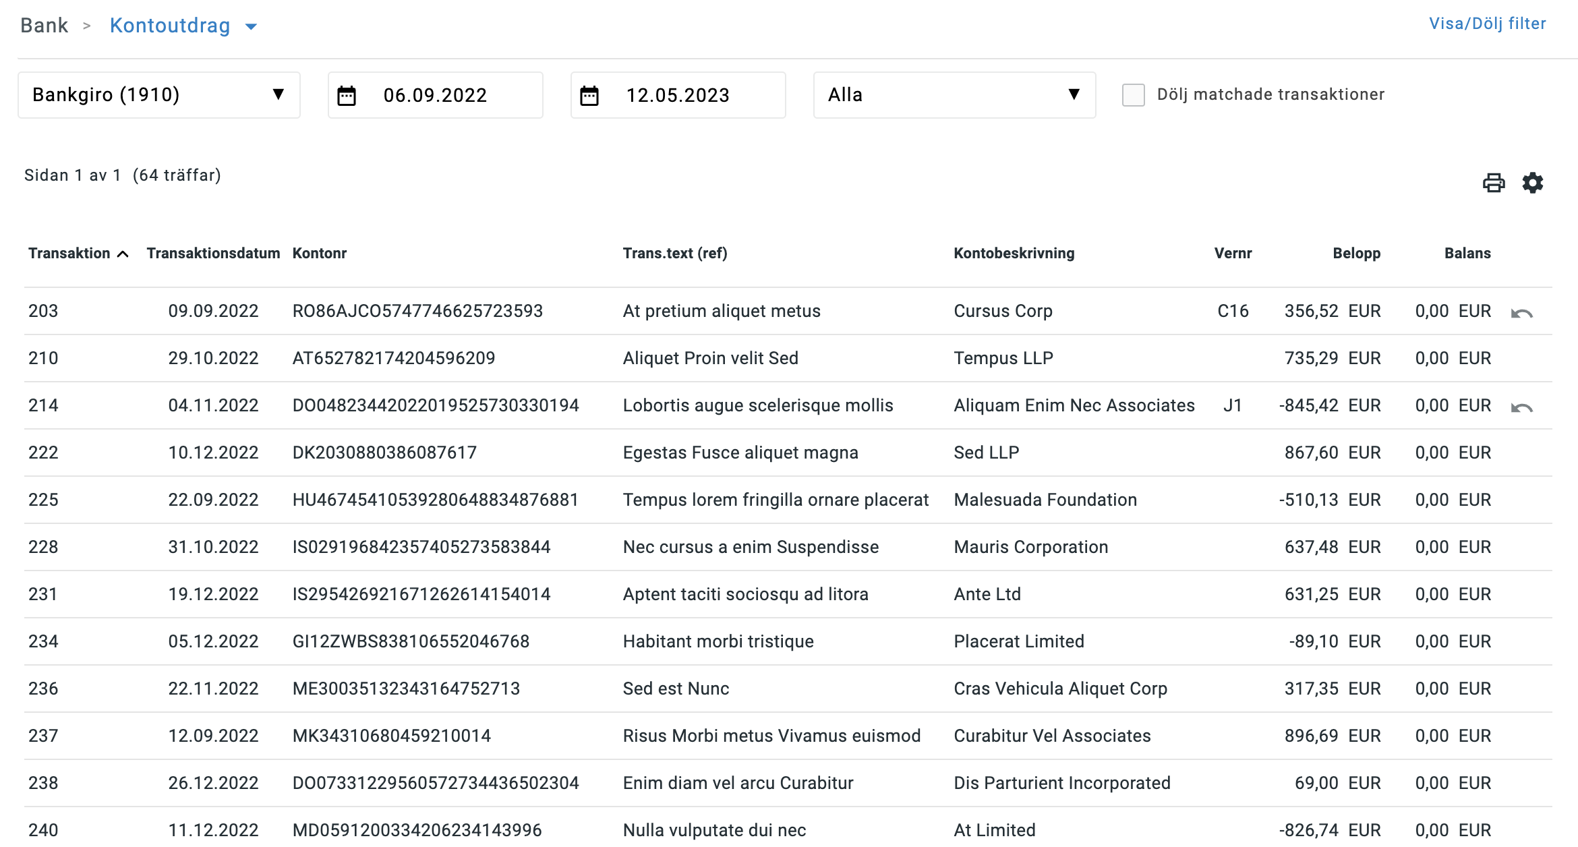Select transaction number 236
Image resolution: width=1578 pixels, height=847 pixels.
point(43,689)
